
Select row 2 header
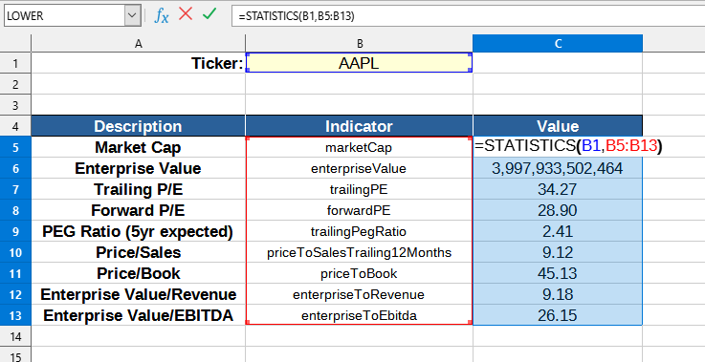pyautogui.click(x=15, y=84)
